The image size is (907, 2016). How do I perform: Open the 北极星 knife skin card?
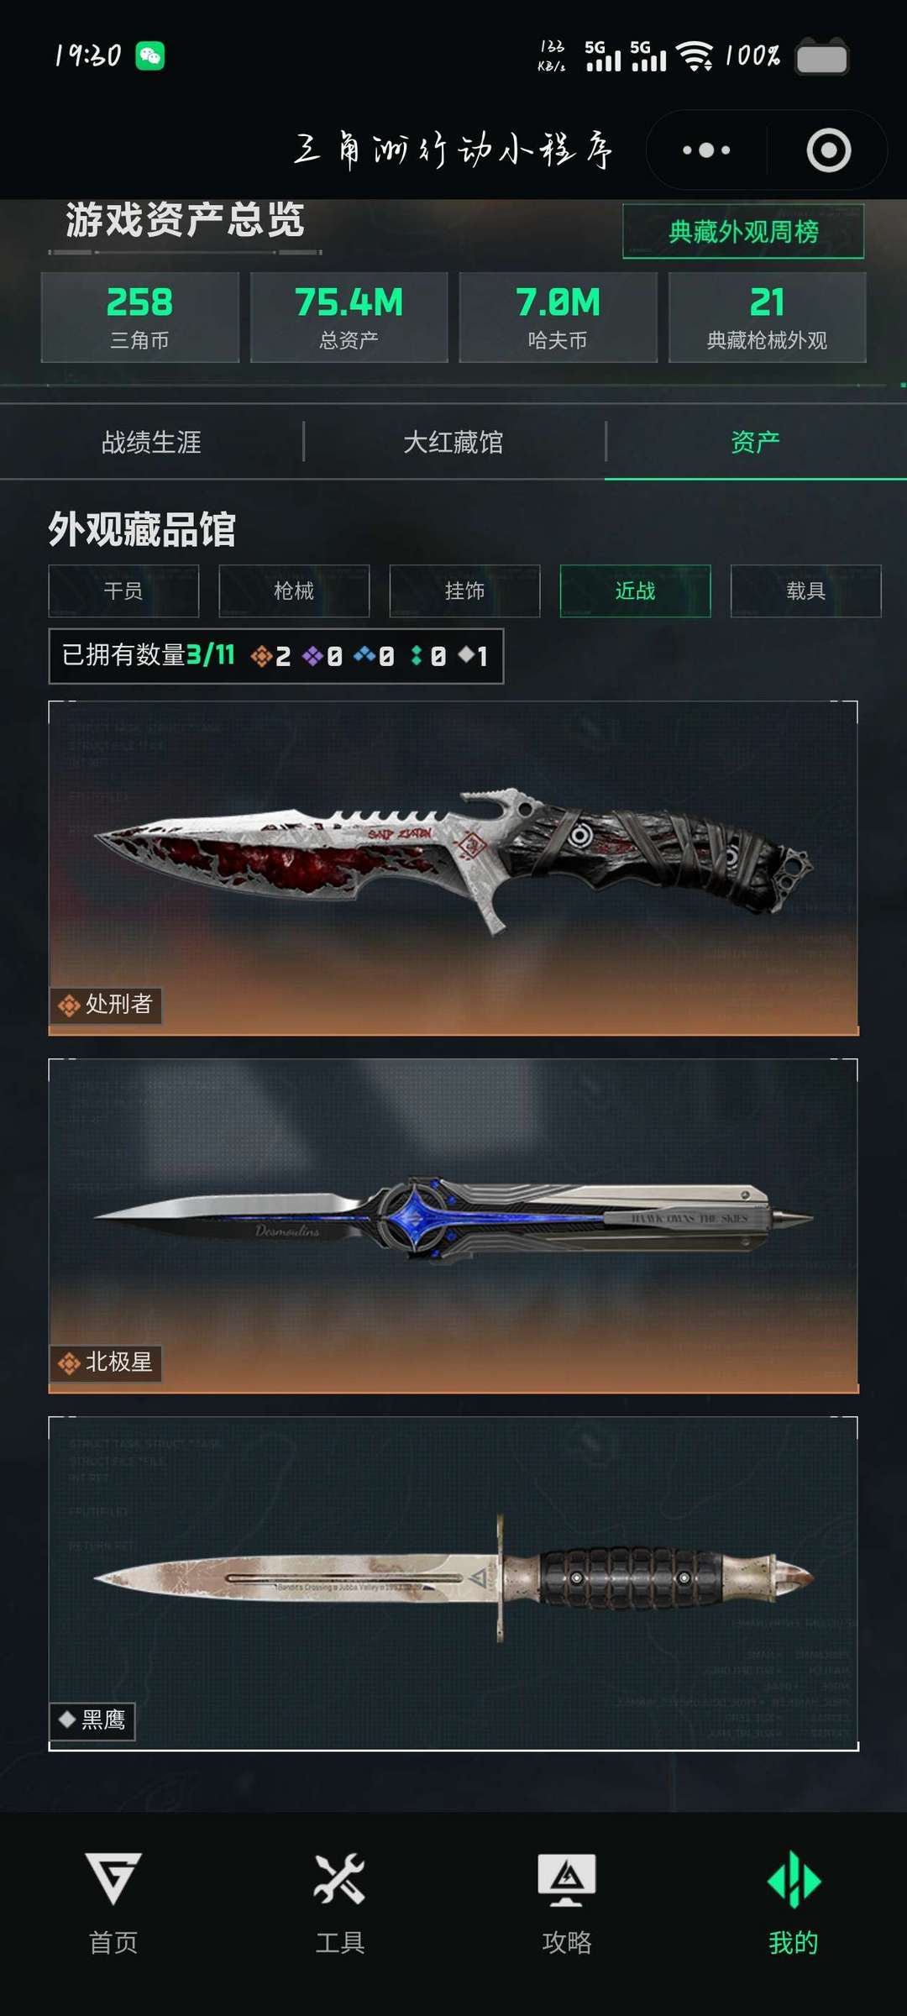click(453, 1226)
